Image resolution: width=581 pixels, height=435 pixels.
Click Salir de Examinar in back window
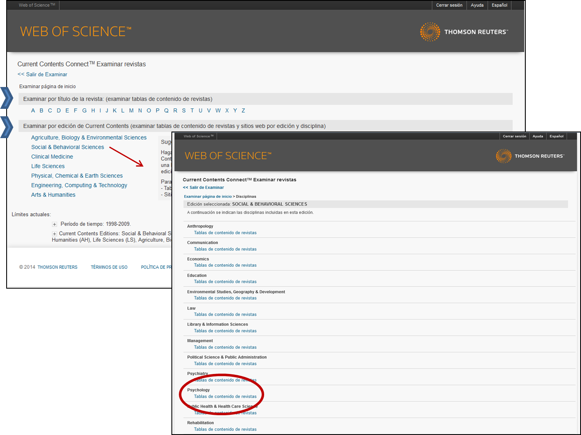pos(42,75)
